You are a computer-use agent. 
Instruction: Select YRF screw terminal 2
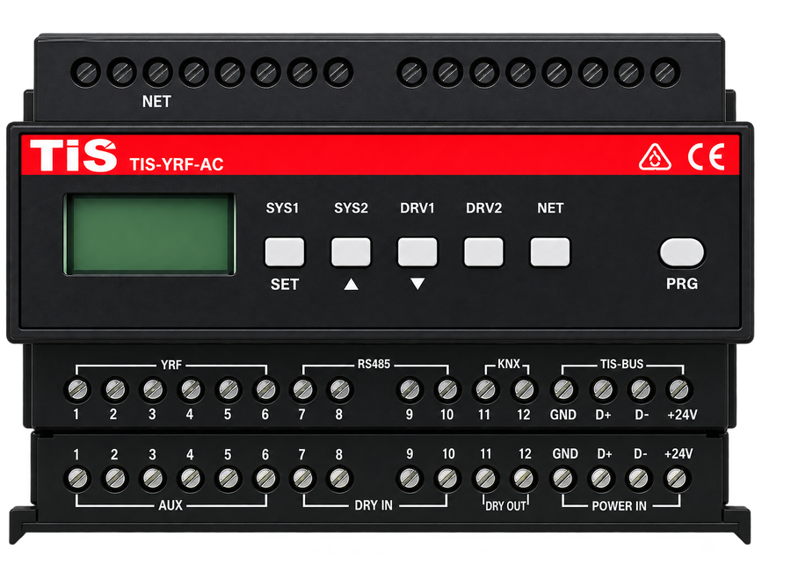pyautogui.click(x=115, y=389)
